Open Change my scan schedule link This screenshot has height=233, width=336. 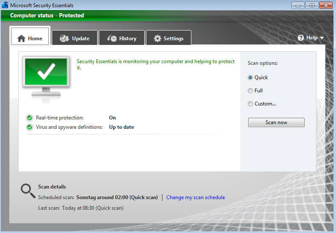click(x=196, y=197)
